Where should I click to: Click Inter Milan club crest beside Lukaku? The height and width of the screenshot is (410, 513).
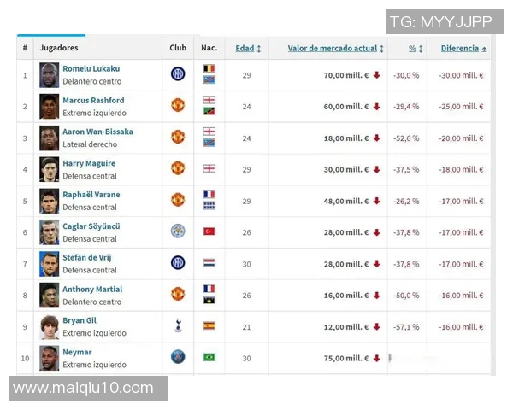[x=178, y=74]
